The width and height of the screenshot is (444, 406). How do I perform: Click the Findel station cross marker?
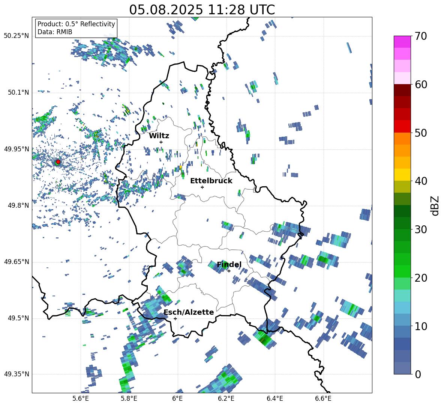tap(229, 271)
